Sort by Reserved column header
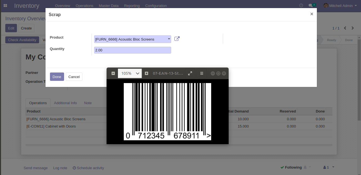 pos(288,111)
